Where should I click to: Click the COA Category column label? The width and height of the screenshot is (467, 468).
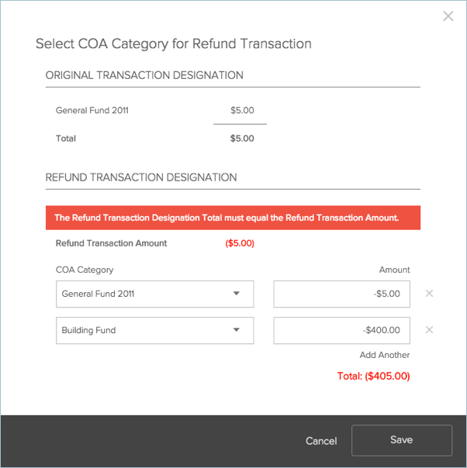click(x=85, y=270)
